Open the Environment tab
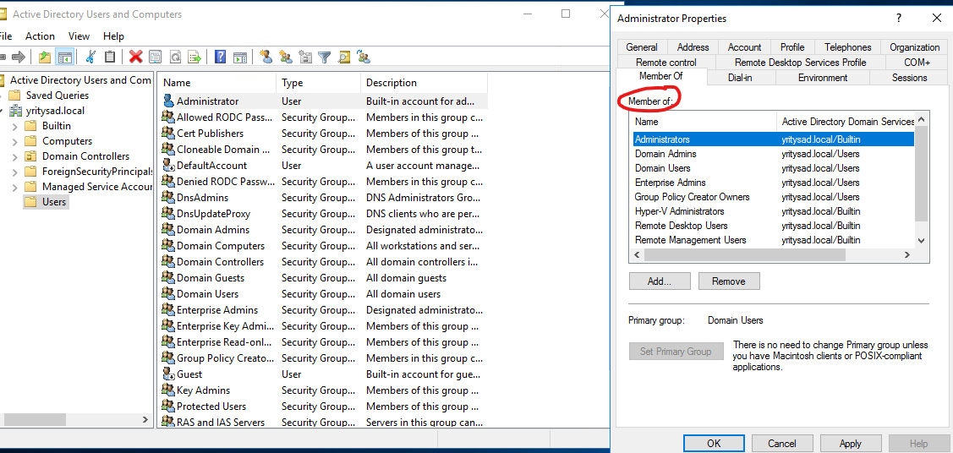Screen dimensions: 953x453 pyautogui.click(x=822, y=77)
